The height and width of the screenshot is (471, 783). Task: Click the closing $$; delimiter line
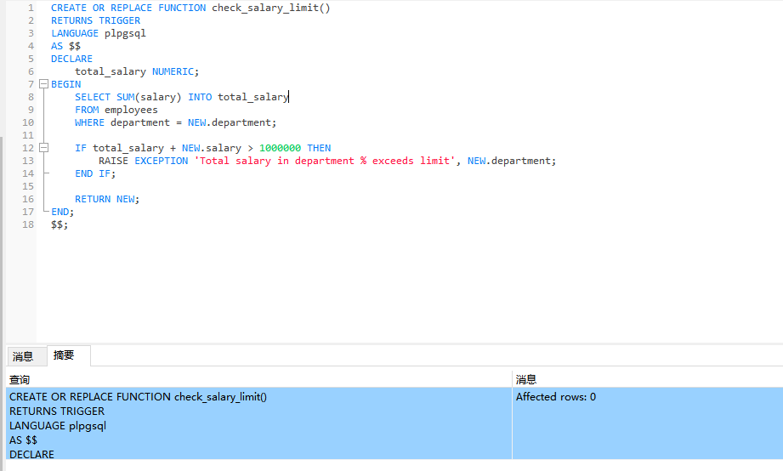(x=60, y=224)
